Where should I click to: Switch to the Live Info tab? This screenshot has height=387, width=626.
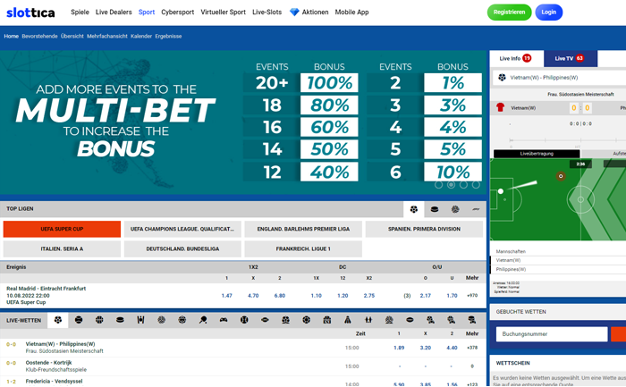(x=516, y=59)
